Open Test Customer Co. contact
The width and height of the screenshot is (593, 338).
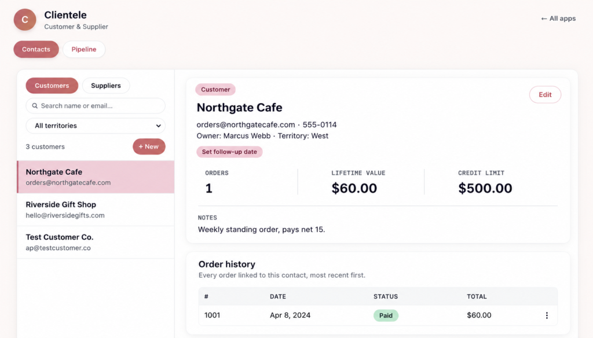coord(96,243)
